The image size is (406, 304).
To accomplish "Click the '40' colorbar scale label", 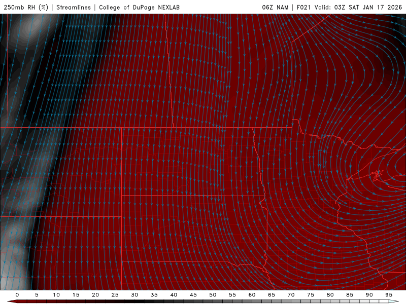I will (174, 295).
